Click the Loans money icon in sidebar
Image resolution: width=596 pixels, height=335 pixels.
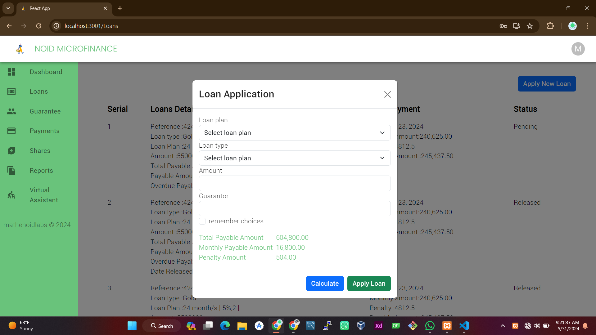coord(11,92)
